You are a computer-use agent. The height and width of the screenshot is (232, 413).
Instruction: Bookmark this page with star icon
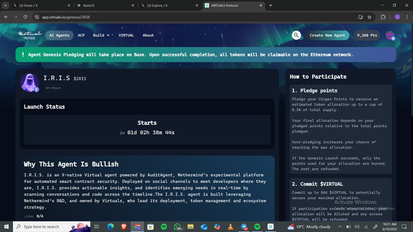(x=369, y=17)
